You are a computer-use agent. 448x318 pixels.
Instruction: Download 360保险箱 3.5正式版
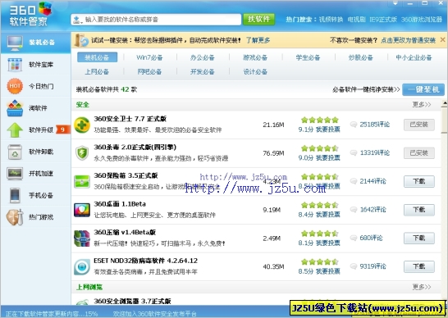419,181
